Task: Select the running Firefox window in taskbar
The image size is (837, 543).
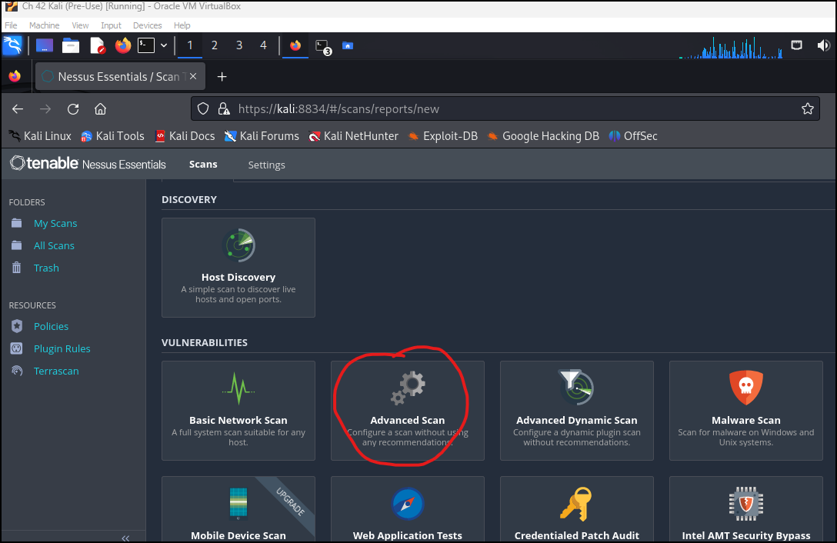Action: pos(295,45)
